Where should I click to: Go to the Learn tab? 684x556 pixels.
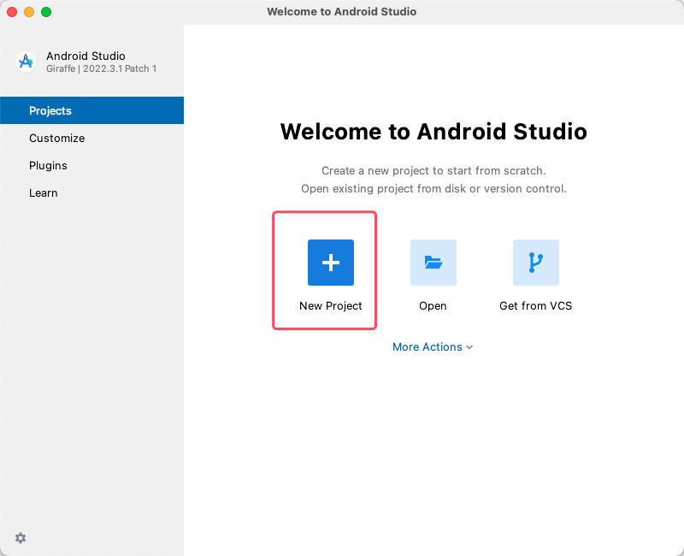tap(92, 193)
